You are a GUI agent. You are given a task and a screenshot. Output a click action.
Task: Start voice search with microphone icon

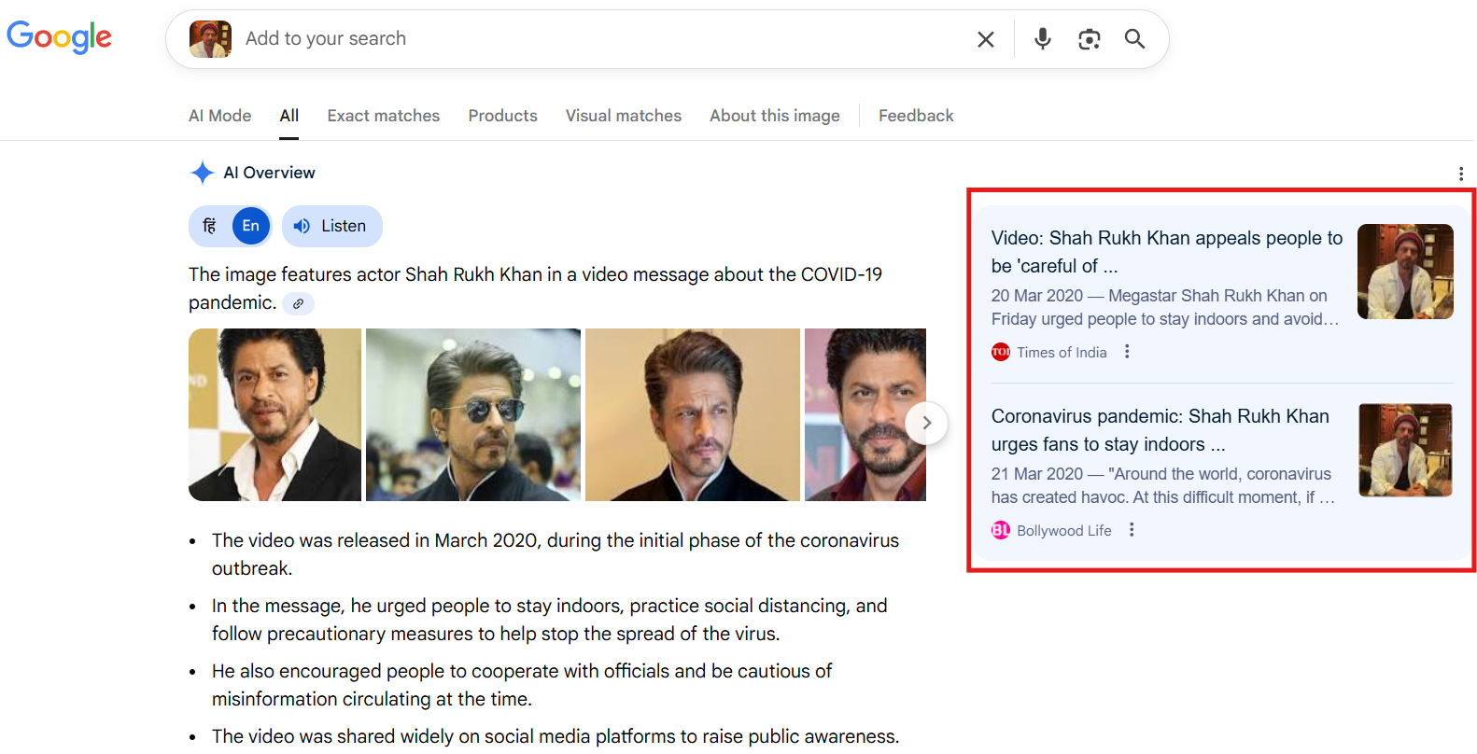tap(1042, 39)
